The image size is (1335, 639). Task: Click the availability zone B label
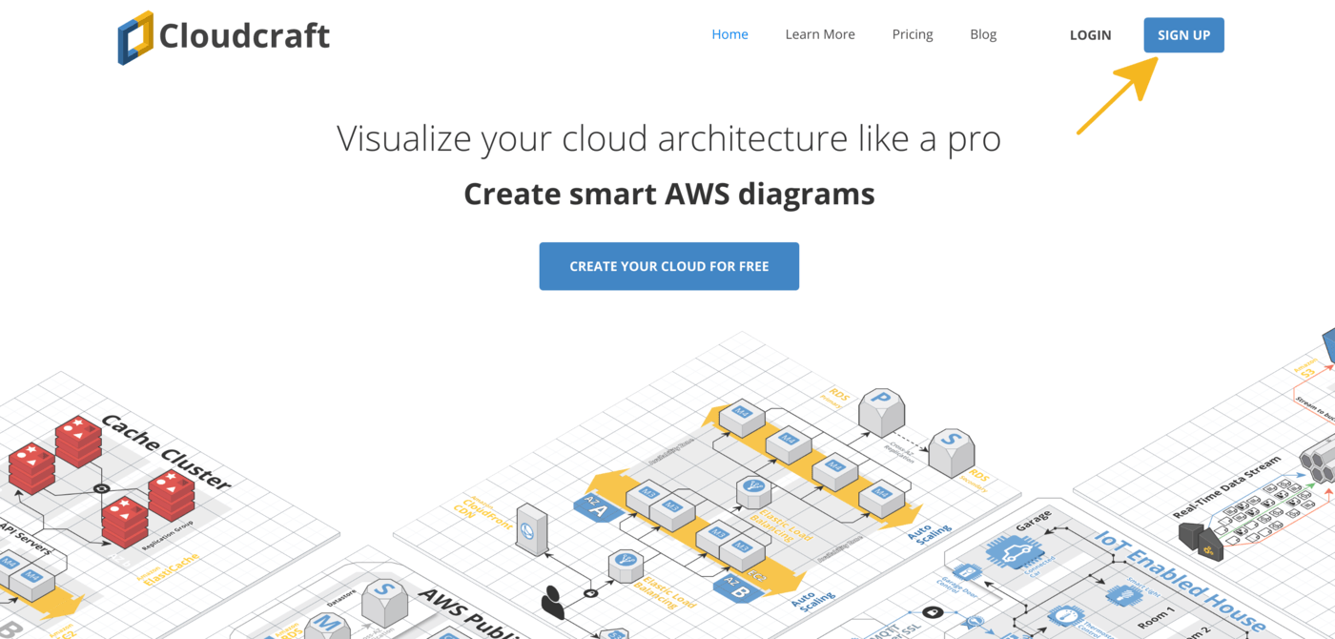(x=739, y=586)
